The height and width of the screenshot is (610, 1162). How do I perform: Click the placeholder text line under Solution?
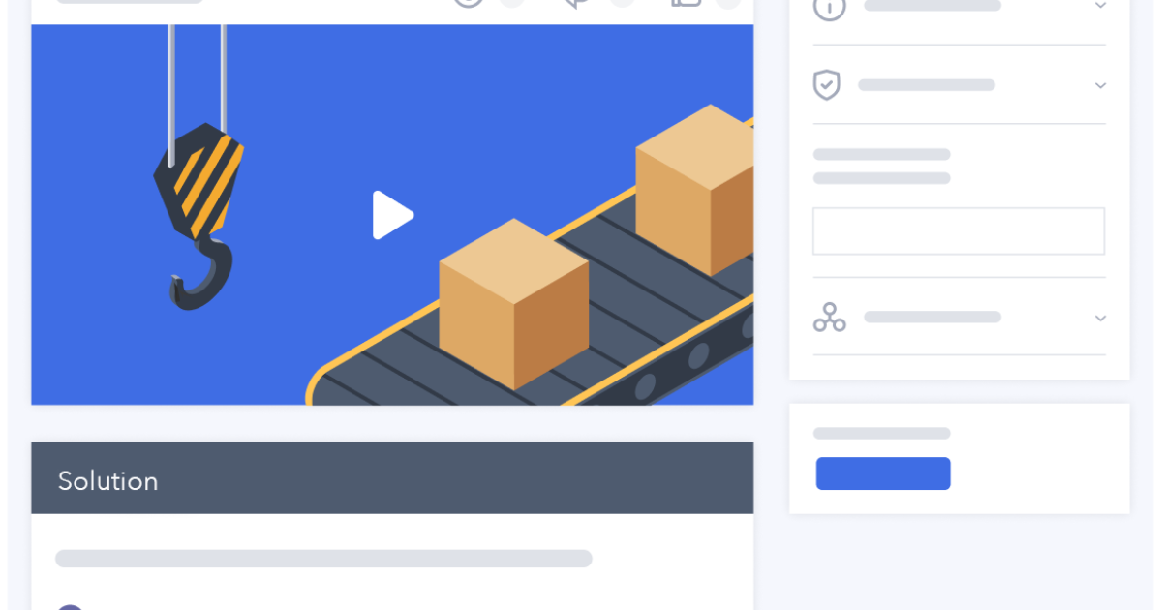[323, 559]
